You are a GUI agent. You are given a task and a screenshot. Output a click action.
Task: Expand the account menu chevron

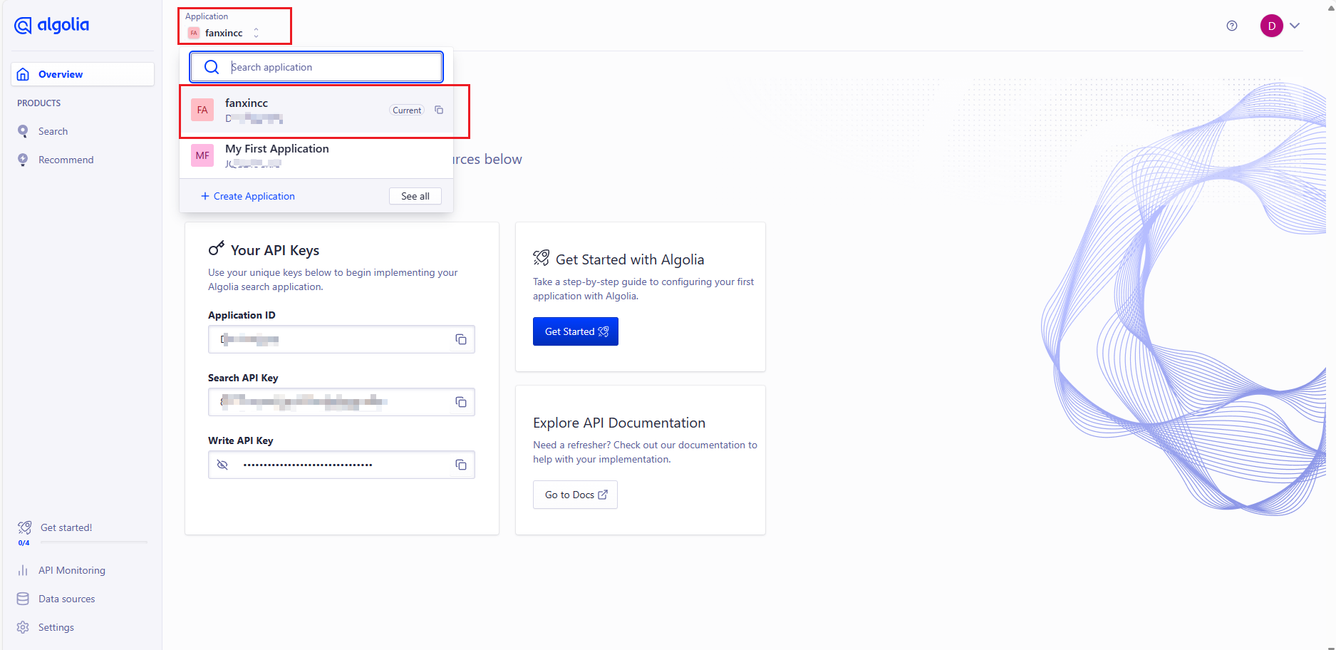pyautogui.click(x=1295, y=26)
